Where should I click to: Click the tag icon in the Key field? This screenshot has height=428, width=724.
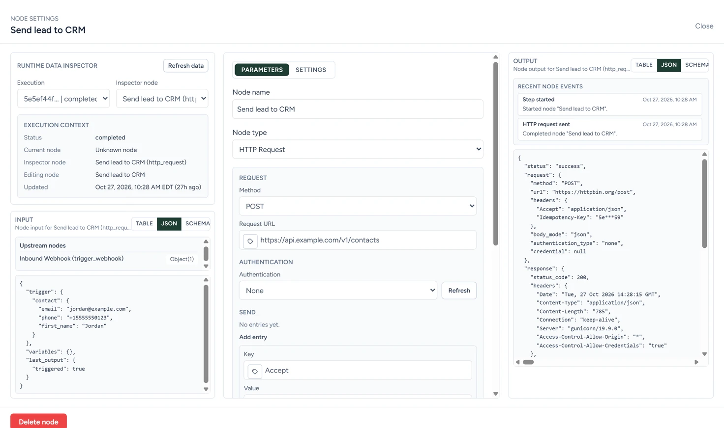click(255, 371)
